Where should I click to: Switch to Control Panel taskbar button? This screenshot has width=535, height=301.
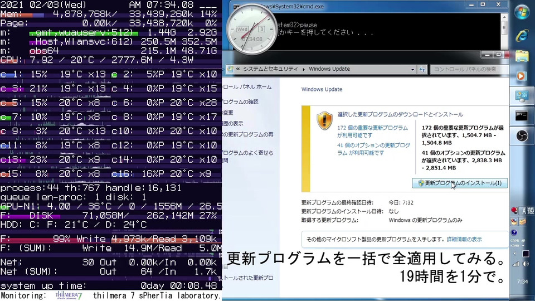[522, 96]
